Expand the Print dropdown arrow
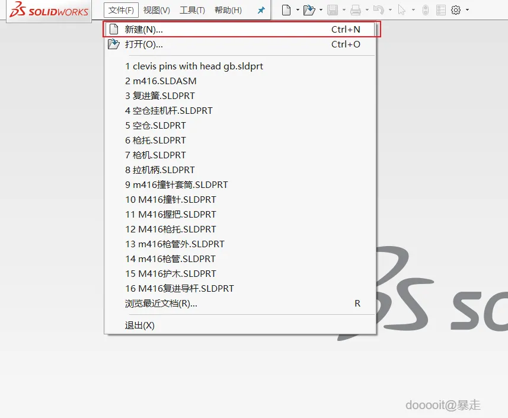Viewport: 508px width, 418px height. 367,10
